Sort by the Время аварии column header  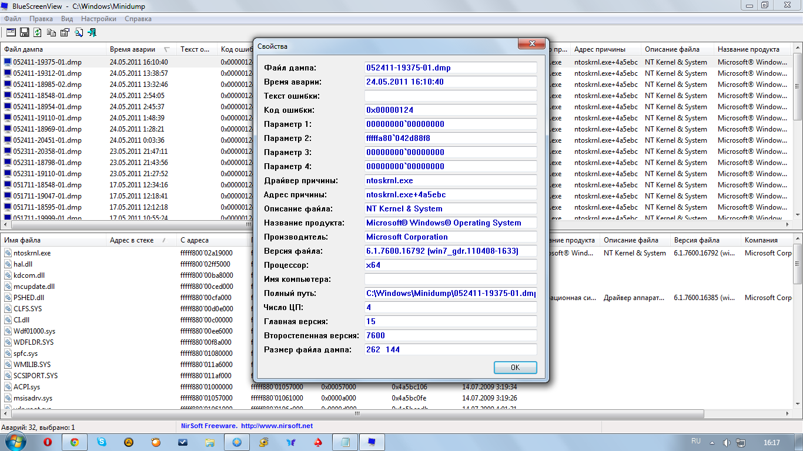(132, 49)
